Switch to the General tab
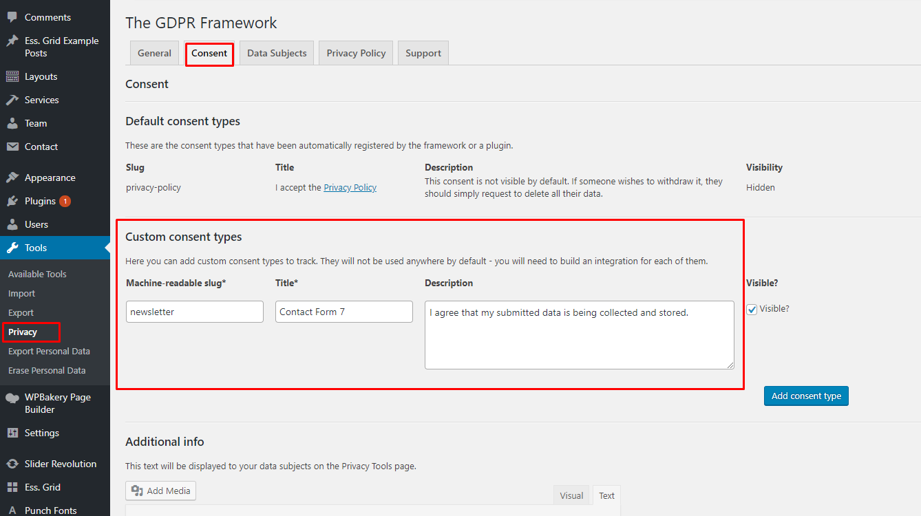Image resolution: width=921 pixels, height=516 pixels. pos(154,53)
